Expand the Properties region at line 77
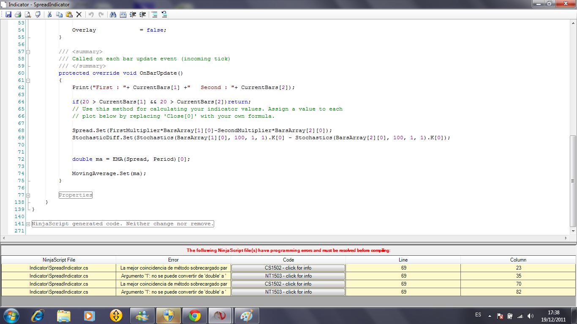Viewport: 577px width, 324px height. (x=28, y=195)
